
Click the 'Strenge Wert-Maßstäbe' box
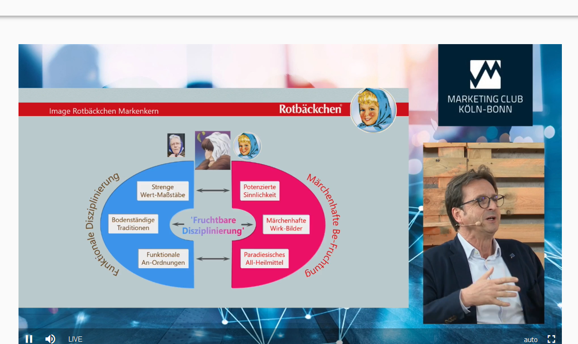tap(163, 191)
